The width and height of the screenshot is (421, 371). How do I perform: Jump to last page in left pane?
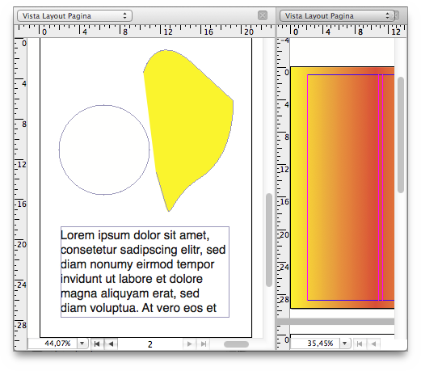pyautogui.click(x=204, y=344)
